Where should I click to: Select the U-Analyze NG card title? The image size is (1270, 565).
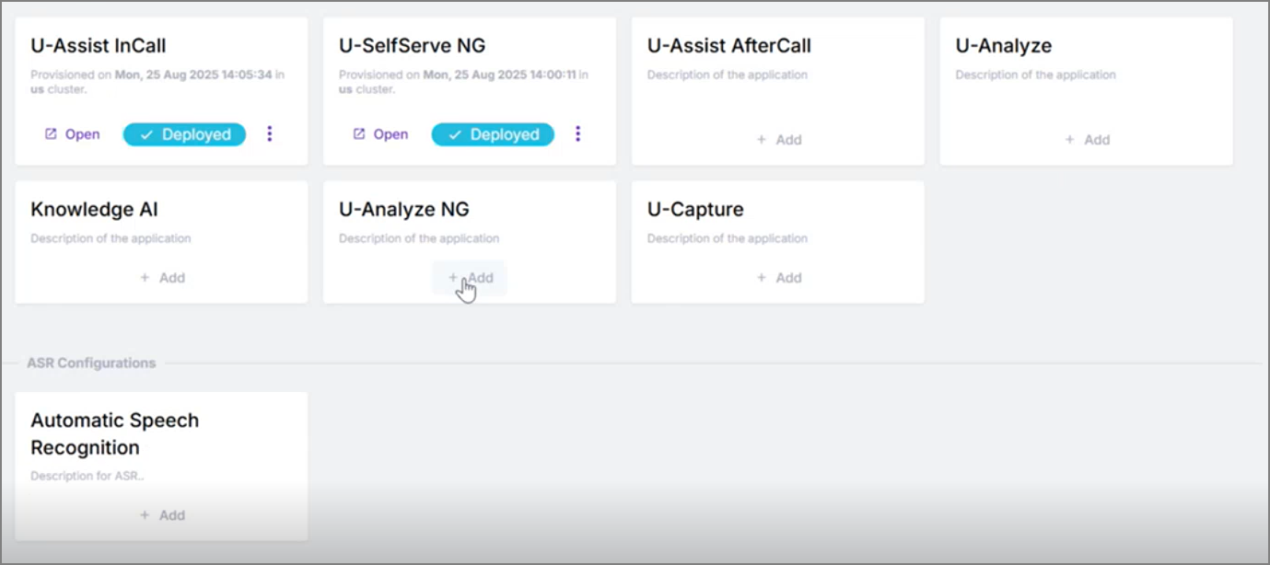point(404,210)
